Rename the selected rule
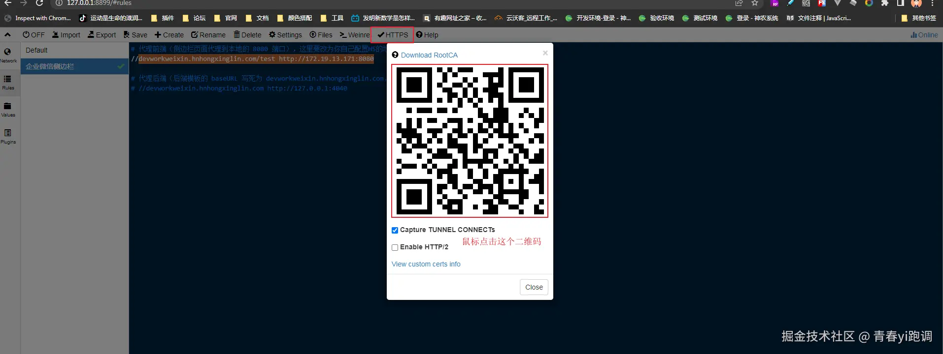 coord(208,35)
